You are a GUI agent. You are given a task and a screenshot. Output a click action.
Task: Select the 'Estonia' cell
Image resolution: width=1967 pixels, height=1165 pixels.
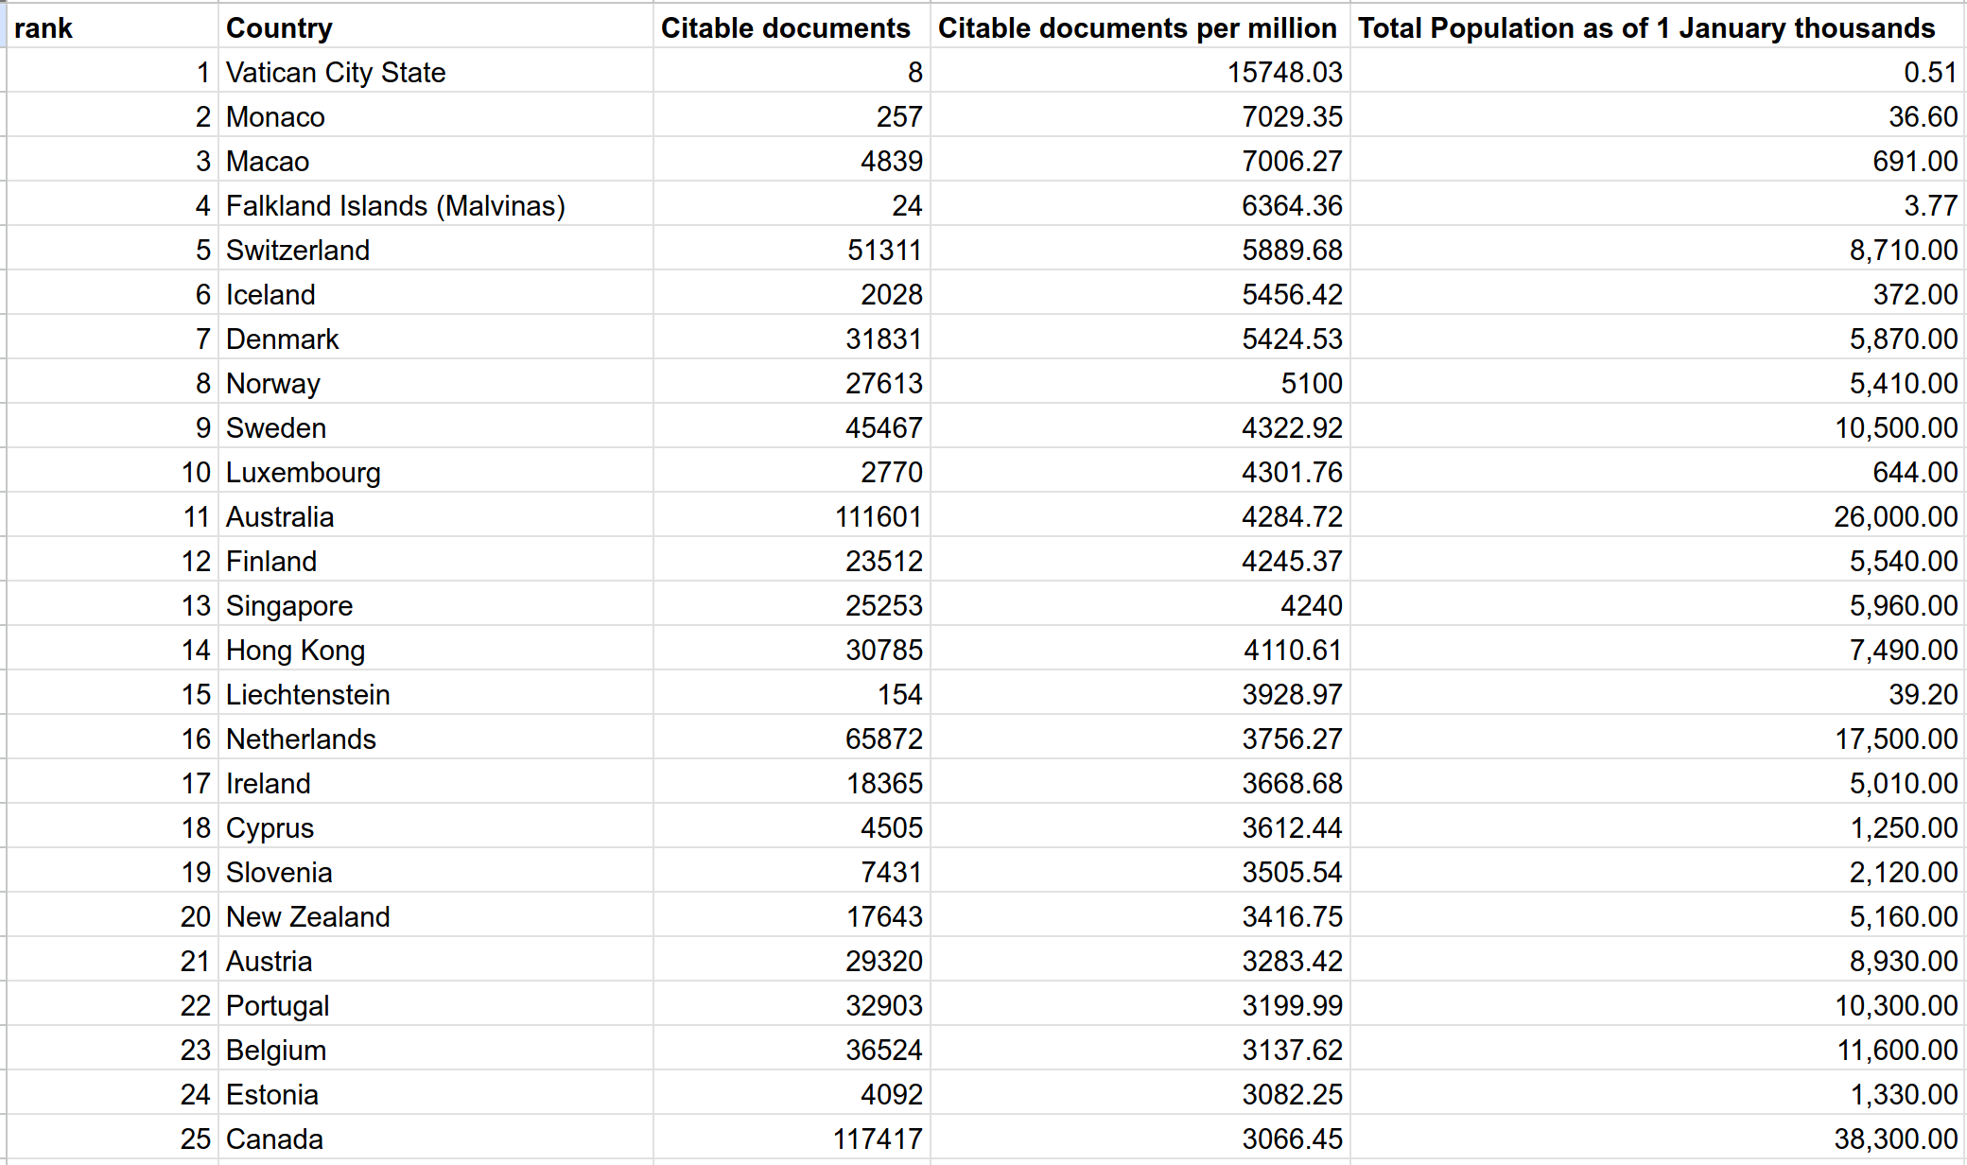[435, 1093]
